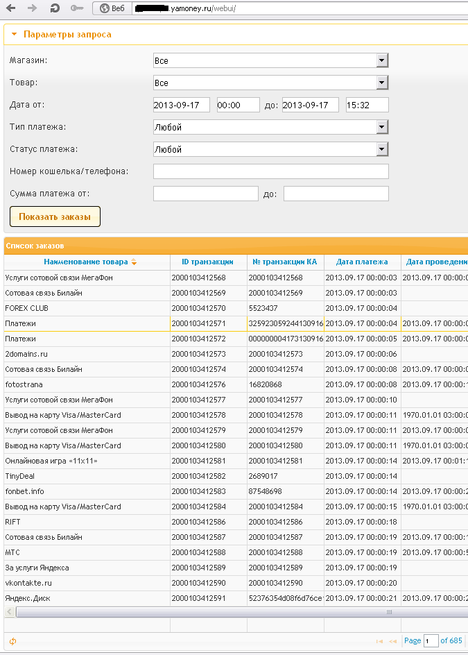Reload the page with the refresh icon
The width and height of the screenshot is (468, 655).
(x=54, y=8)
